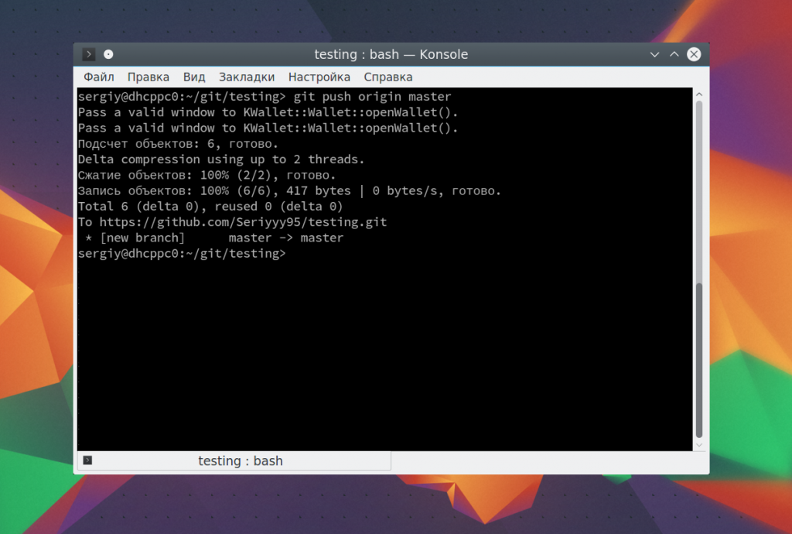Click the Konsole terminal icon in title bar

pos(89,54)
